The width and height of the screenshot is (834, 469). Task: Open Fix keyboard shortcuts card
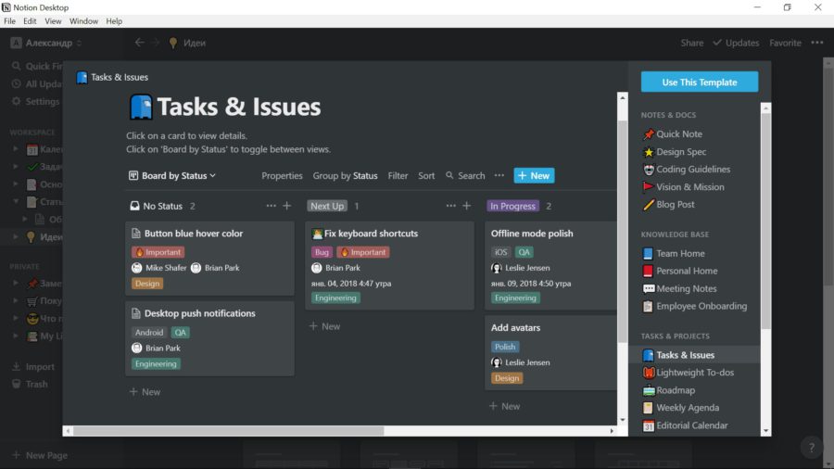[389, 265]
